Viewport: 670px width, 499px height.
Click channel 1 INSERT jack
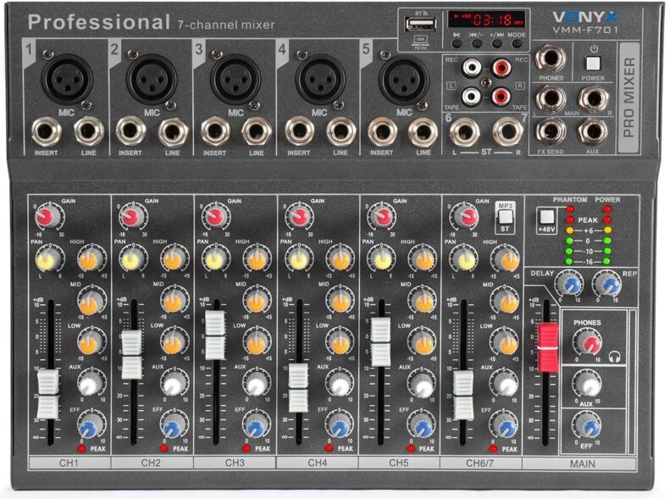pos(46,131)
